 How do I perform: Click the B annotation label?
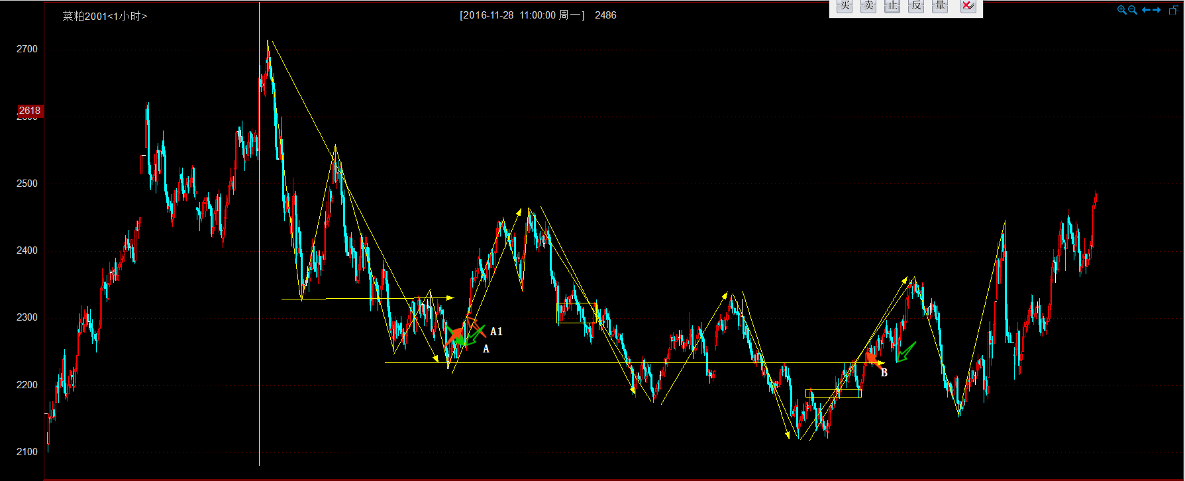(x=884, y=373)
